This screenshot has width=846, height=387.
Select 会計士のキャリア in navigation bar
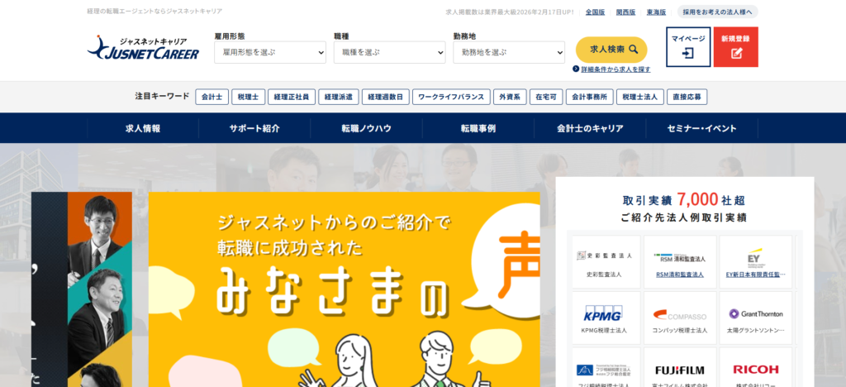point(590,128)
